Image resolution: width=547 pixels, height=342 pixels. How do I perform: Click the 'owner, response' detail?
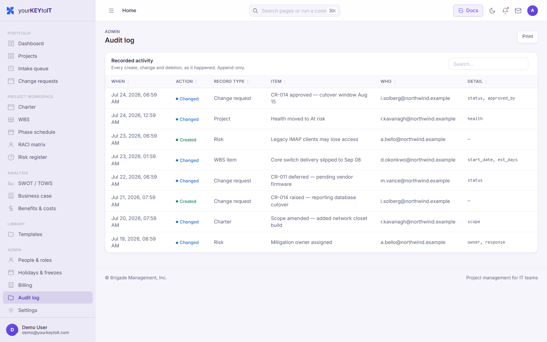[486, 242]
